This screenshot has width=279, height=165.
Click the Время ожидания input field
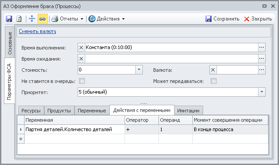point(171,59)
